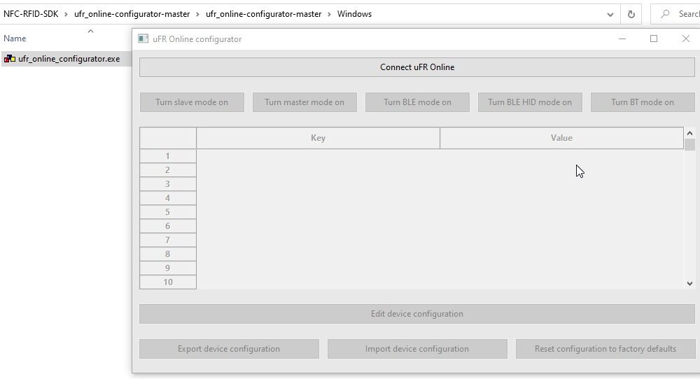Click the search magnifier icon
This screenshot has height=379, width=700.
tap(665, 14)
